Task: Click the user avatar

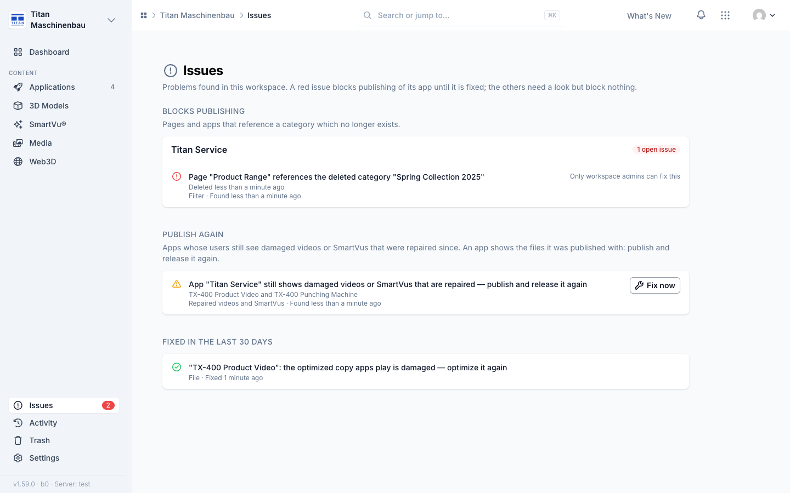Action: [759, 15]
